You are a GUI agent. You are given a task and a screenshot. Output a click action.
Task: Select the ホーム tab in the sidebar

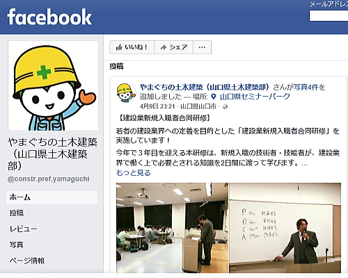pos(52,197)
